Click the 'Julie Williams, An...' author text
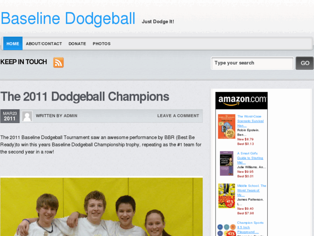Image resolution: width=314 pixels, height=236 pixels. point(251,167)
